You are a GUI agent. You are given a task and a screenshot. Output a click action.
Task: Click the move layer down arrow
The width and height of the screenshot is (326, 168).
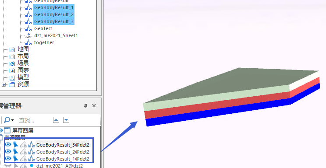click(66, 120)
